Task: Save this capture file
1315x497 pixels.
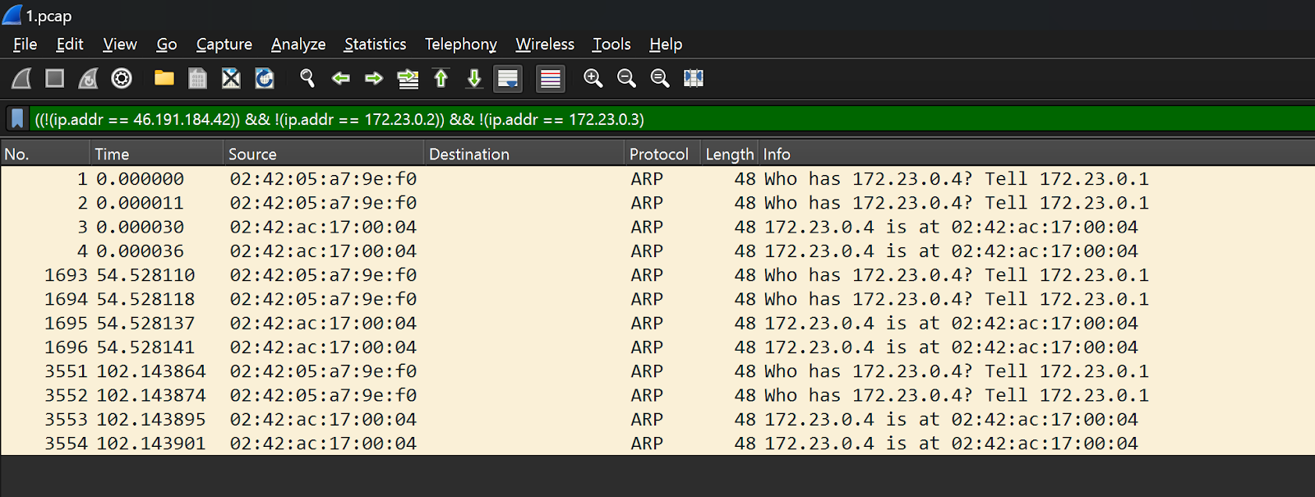Action: (197, 78)
